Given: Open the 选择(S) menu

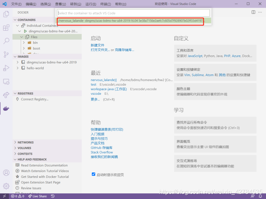Looking at the screenshot, I should click(46, 4).
